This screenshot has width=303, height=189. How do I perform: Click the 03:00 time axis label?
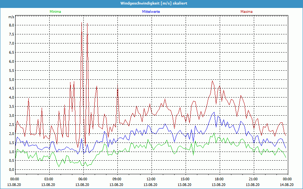pos(50,179)
